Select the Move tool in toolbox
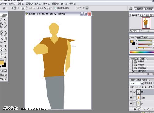154x113 pixels. point(5,20)
